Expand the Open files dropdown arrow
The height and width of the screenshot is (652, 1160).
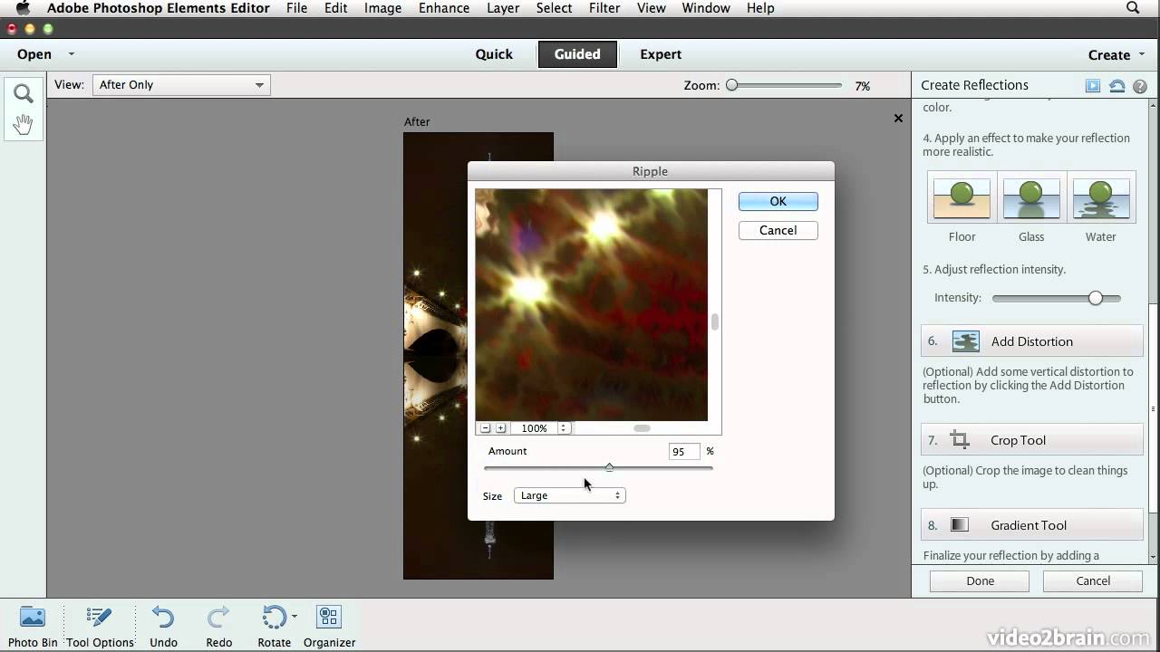(72, 54)
